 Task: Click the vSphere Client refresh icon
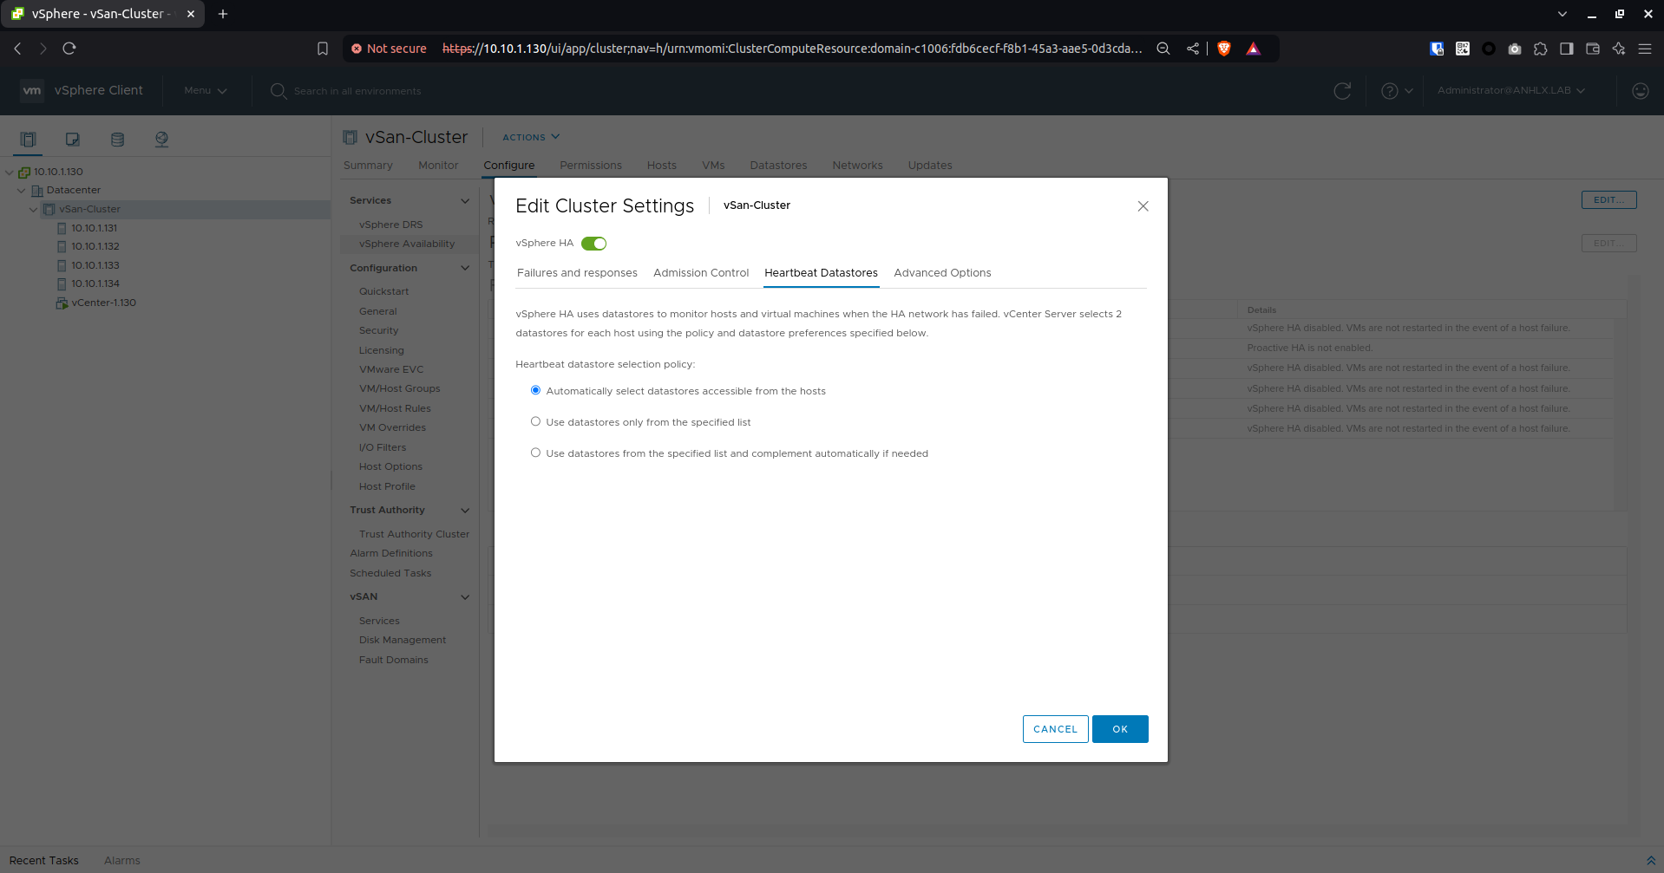(x=1342, y=91)
